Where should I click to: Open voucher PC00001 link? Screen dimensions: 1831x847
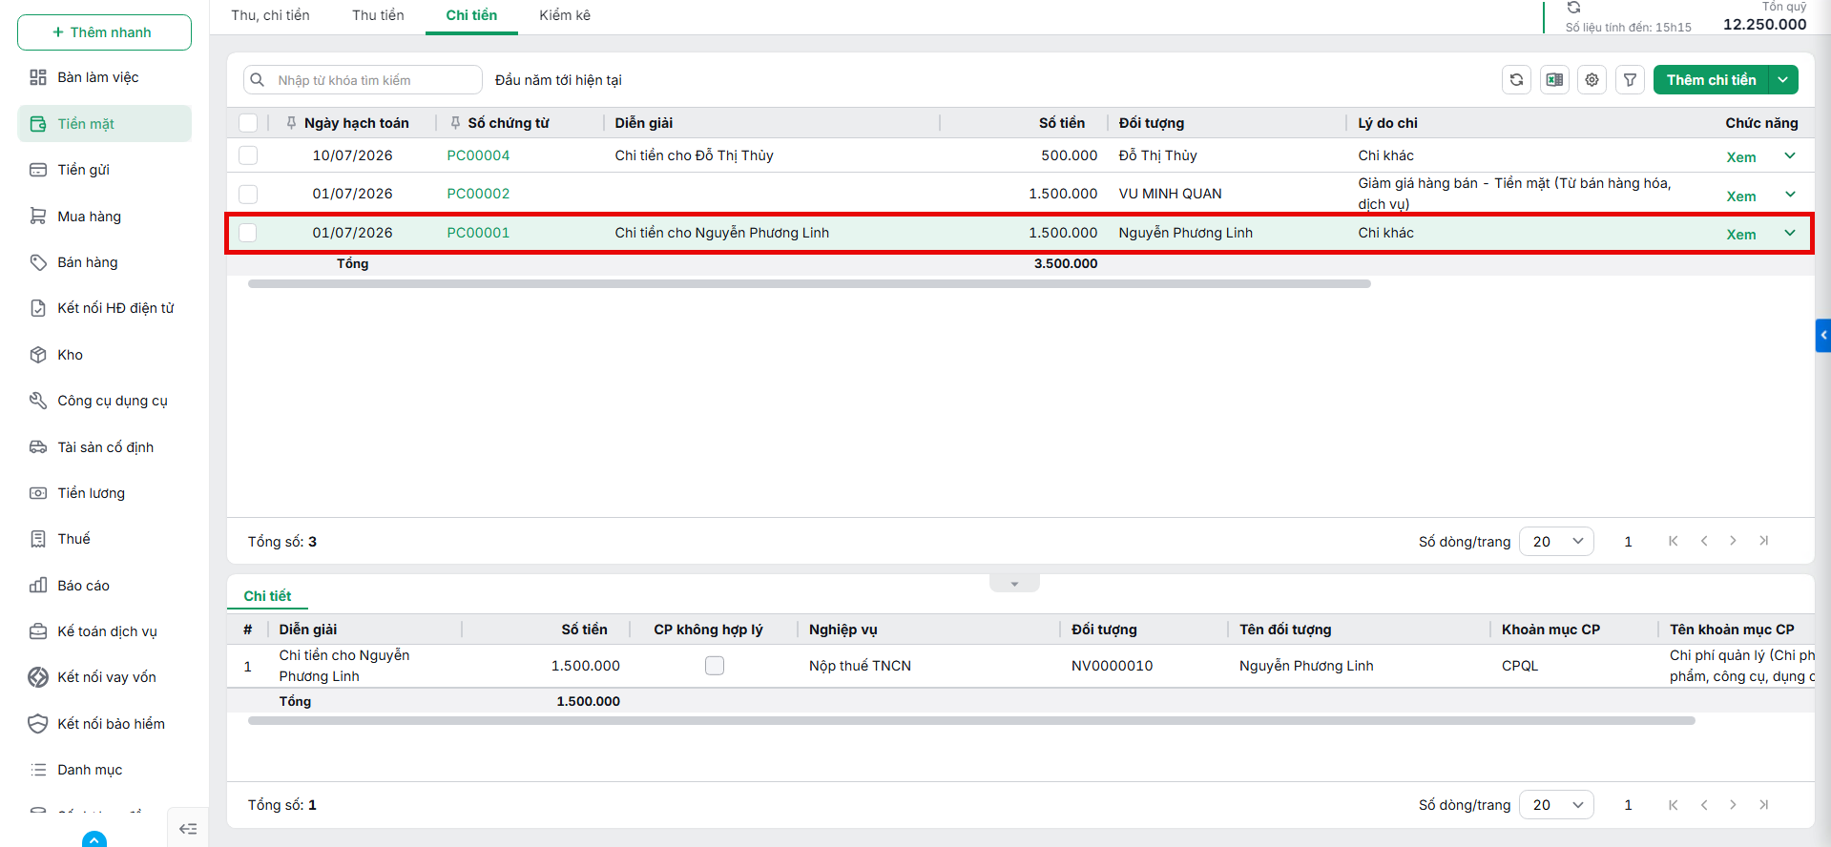click(478, 233)
